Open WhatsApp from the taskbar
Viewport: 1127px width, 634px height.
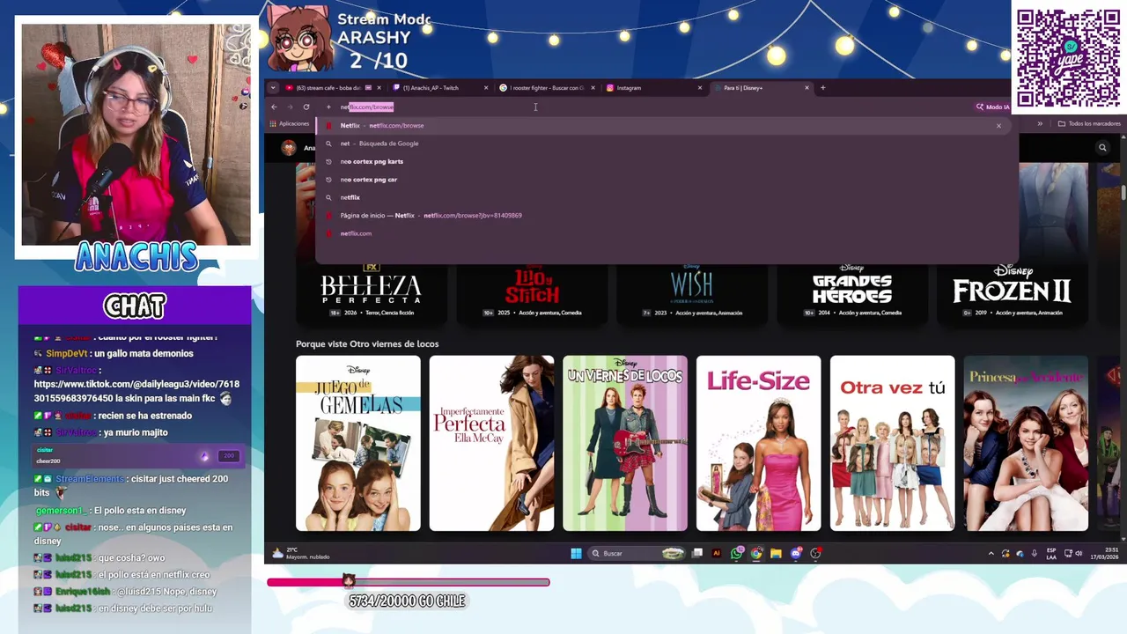[736, 553]
